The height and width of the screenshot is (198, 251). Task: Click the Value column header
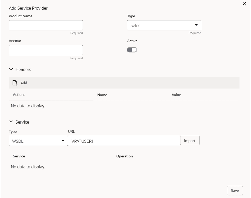click(176, 95)
